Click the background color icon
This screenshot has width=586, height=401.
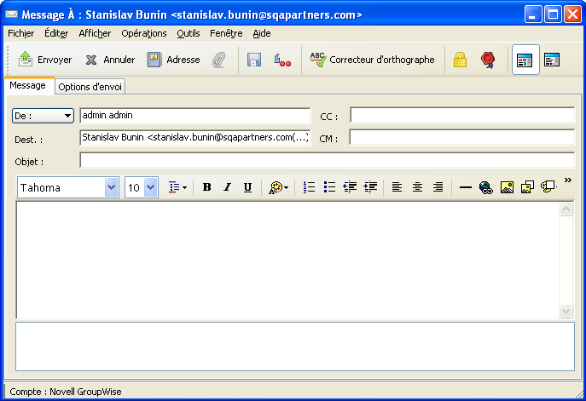click(548, 187)
